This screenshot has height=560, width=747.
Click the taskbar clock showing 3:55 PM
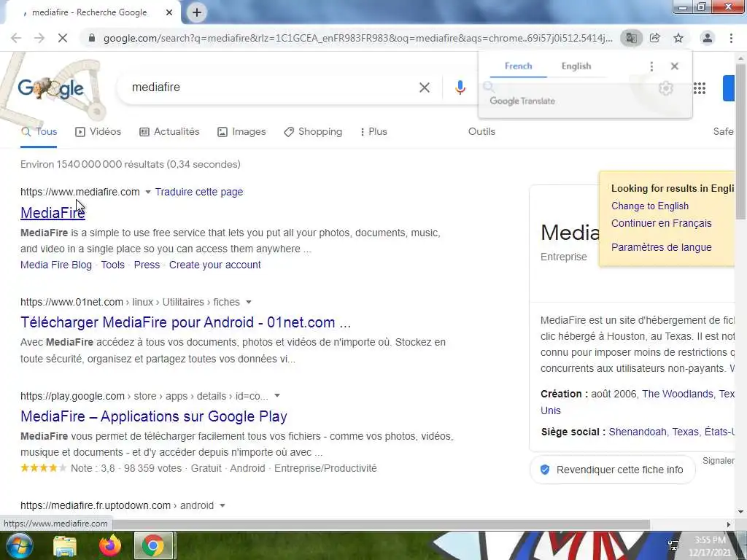[x=710, y=546]
